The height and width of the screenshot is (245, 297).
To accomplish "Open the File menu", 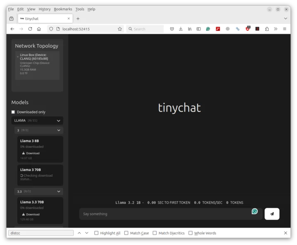I will coord(11,9).
